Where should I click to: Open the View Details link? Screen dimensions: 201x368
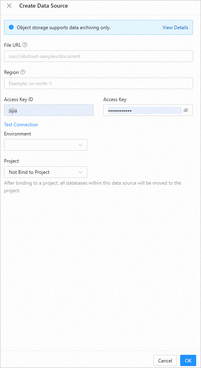pos(175,28)
